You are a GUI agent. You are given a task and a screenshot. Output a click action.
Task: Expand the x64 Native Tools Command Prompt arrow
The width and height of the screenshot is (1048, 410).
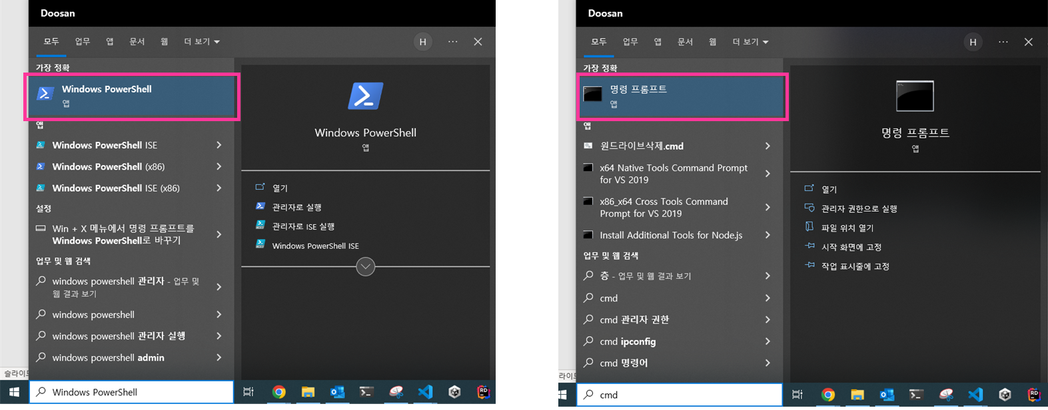point(768,174)
